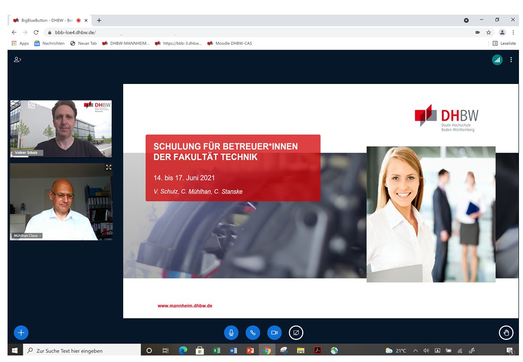Open BigBlueButton three-dot options menu
The width and height of the screenshot is (523, 362).
point(511,59)
